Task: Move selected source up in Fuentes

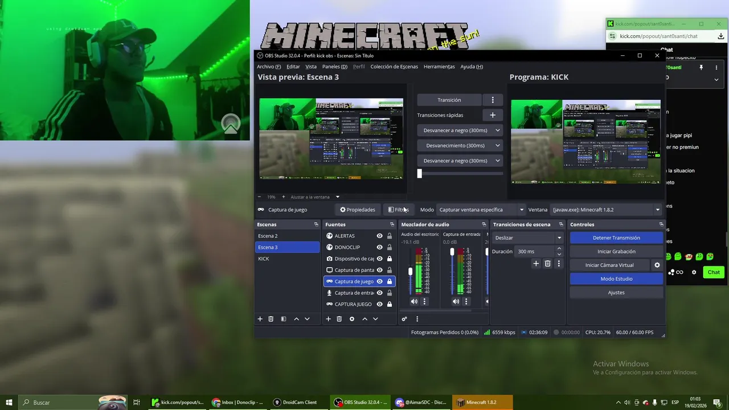Action: 364,319
